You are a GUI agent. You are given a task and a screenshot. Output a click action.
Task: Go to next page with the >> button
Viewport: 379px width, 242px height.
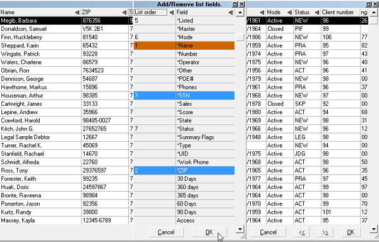pyautogui.click(x=325, y=232)
